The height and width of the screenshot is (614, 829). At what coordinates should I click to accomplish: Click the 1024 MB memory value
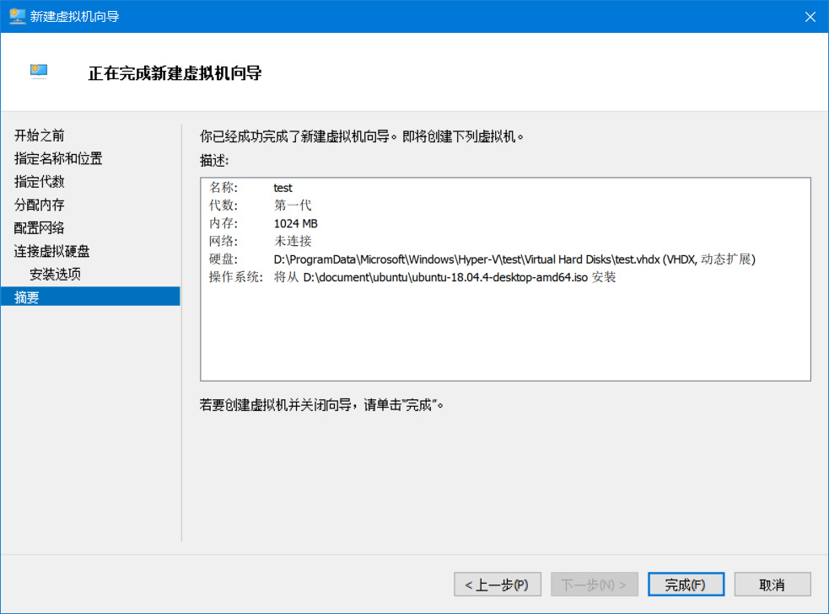[295, 223]
